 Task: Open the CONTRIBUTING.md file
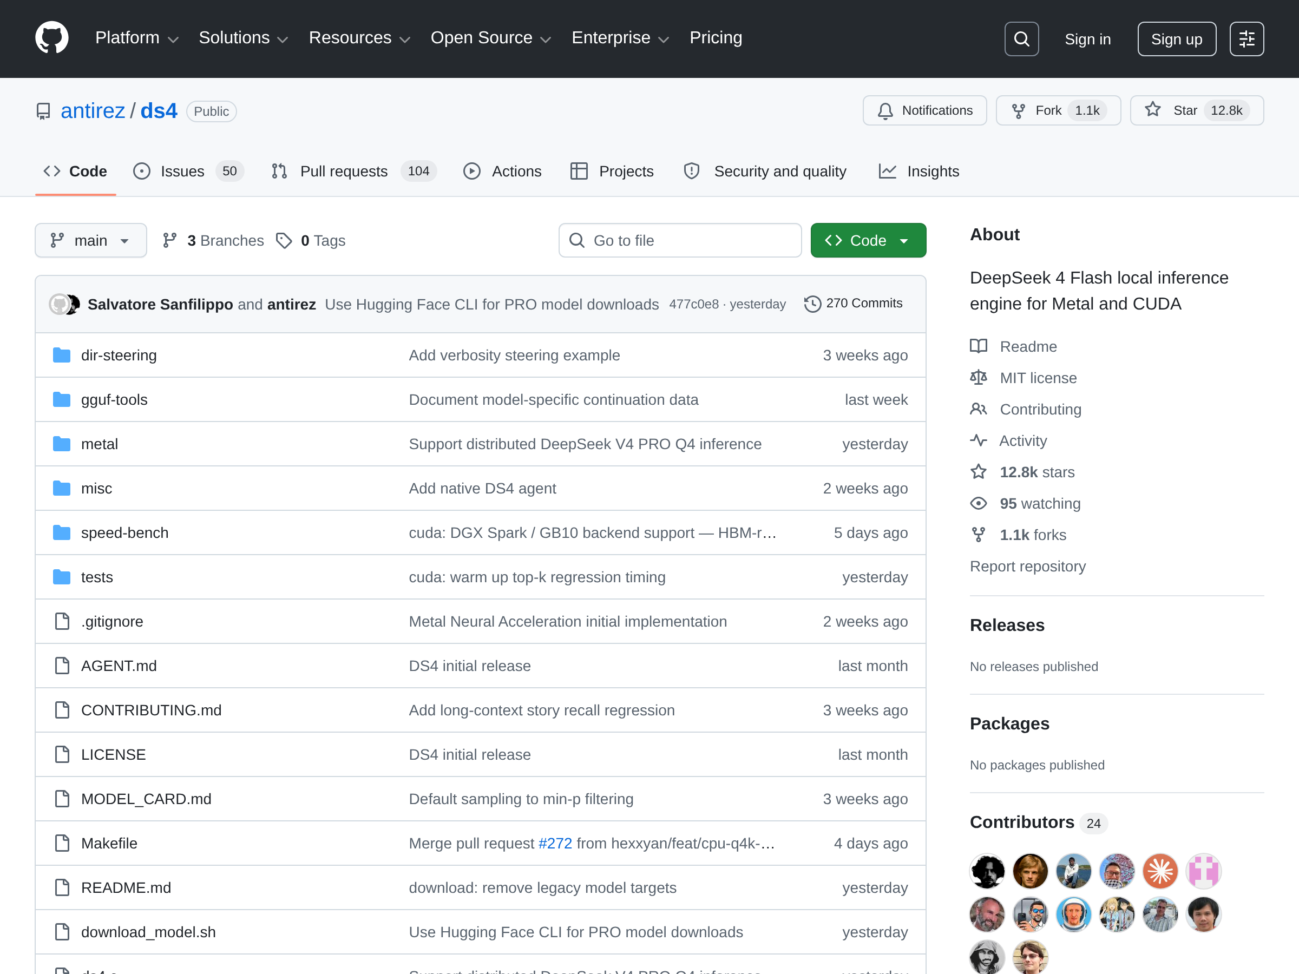click(151, 710)
